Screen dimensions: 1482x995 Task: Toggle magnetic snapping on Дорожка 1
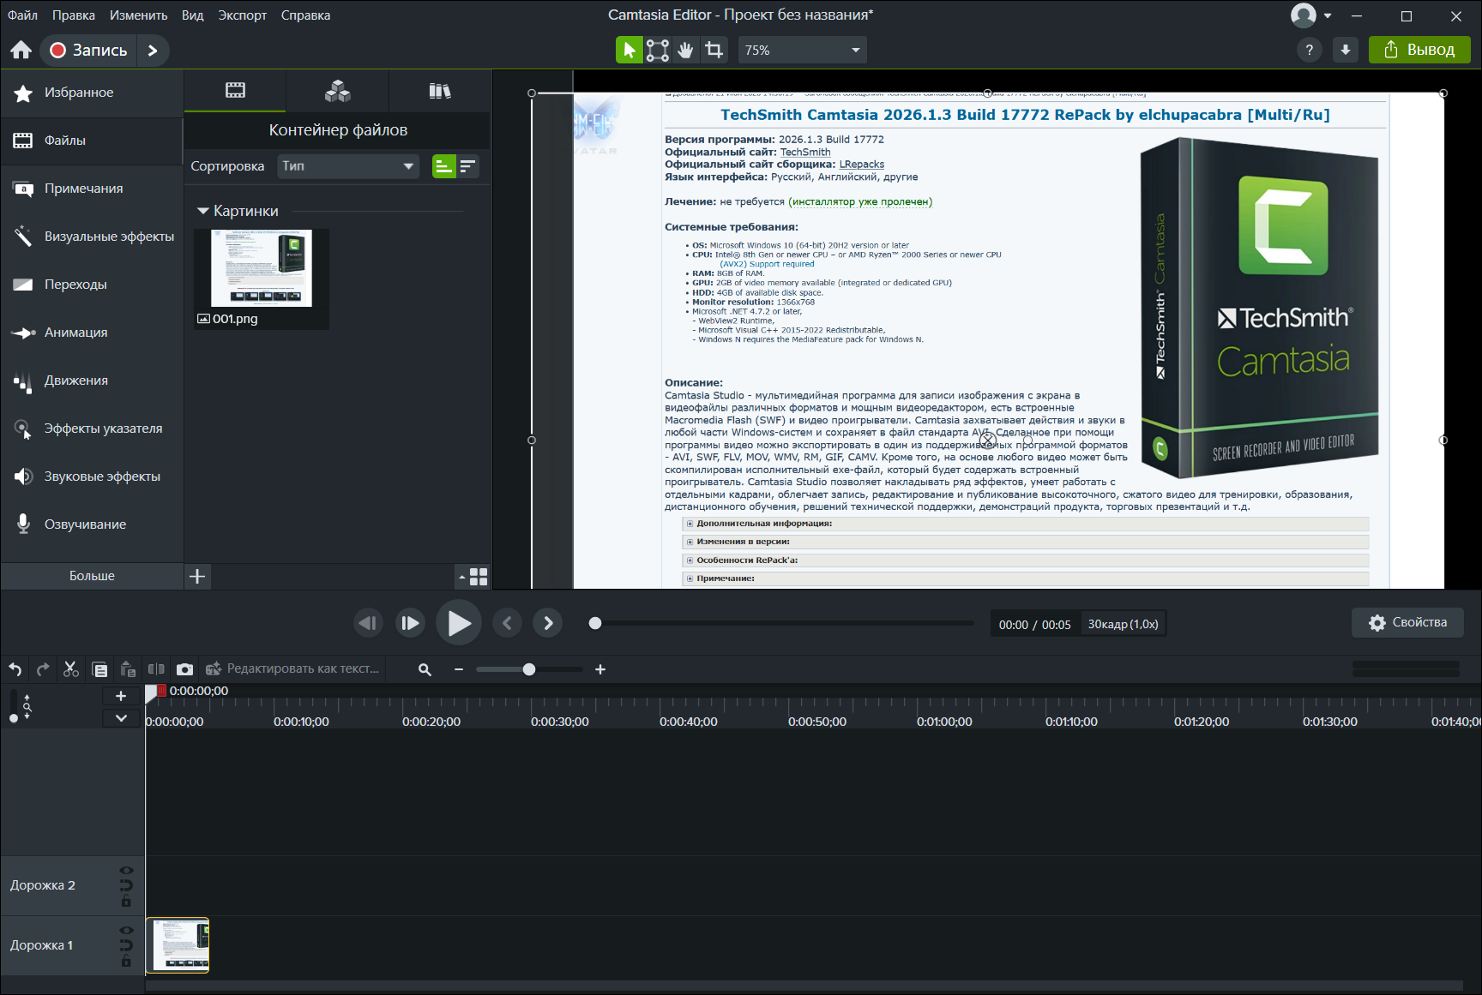[x=126, y=945]
